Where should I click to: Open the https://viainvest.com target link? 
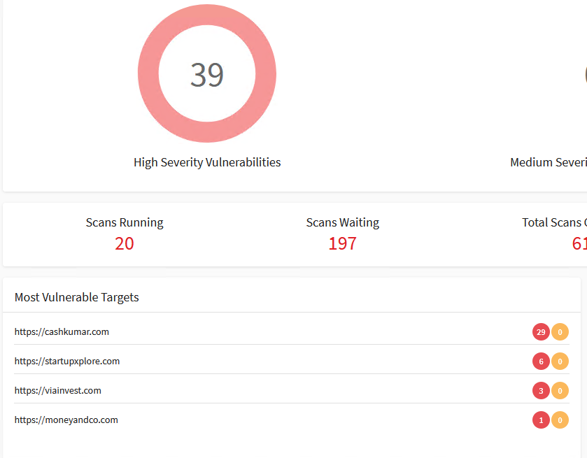click(57, 391)
